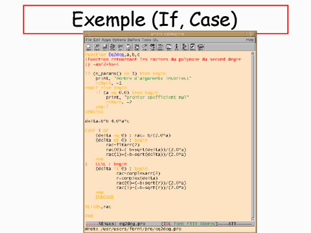
Task: Click the Mail toolbar icon
Action: 168,47
